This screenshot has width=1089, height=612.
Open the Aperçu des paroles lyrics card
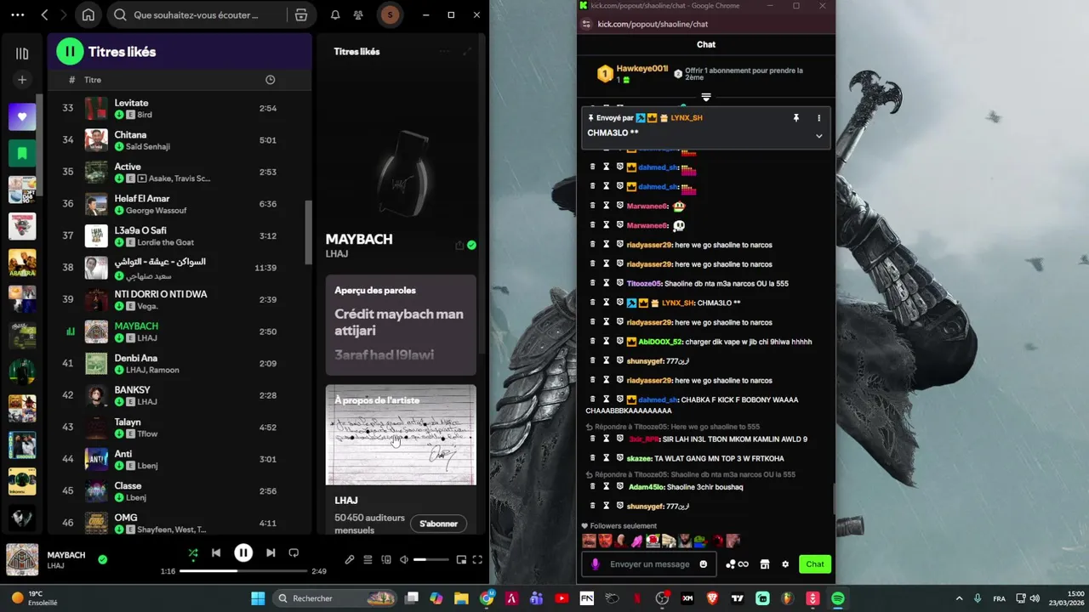[x=401, y=325]
